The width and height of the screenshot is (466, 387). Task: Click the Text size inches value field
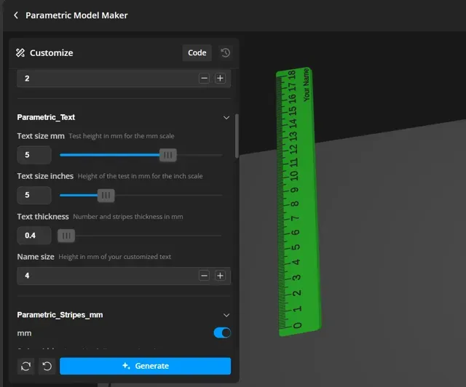(x=34, y=195)
